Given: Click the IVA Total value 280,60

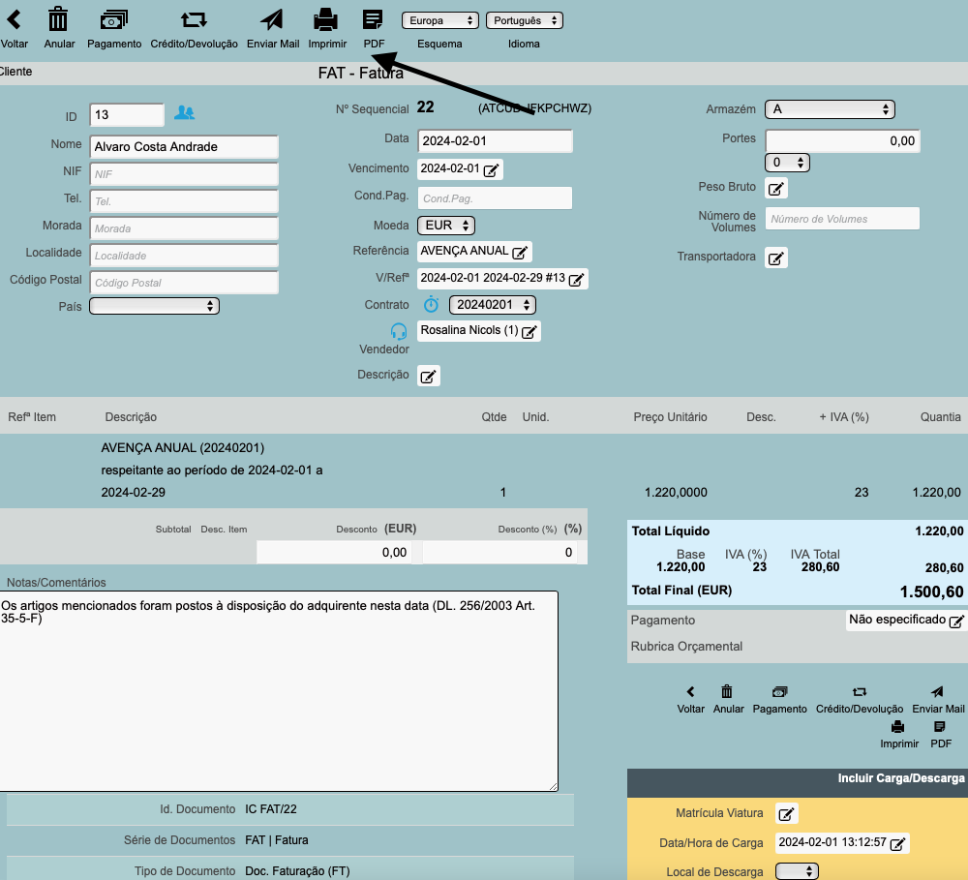Looking at the screenshot, I should pos(821,567).
